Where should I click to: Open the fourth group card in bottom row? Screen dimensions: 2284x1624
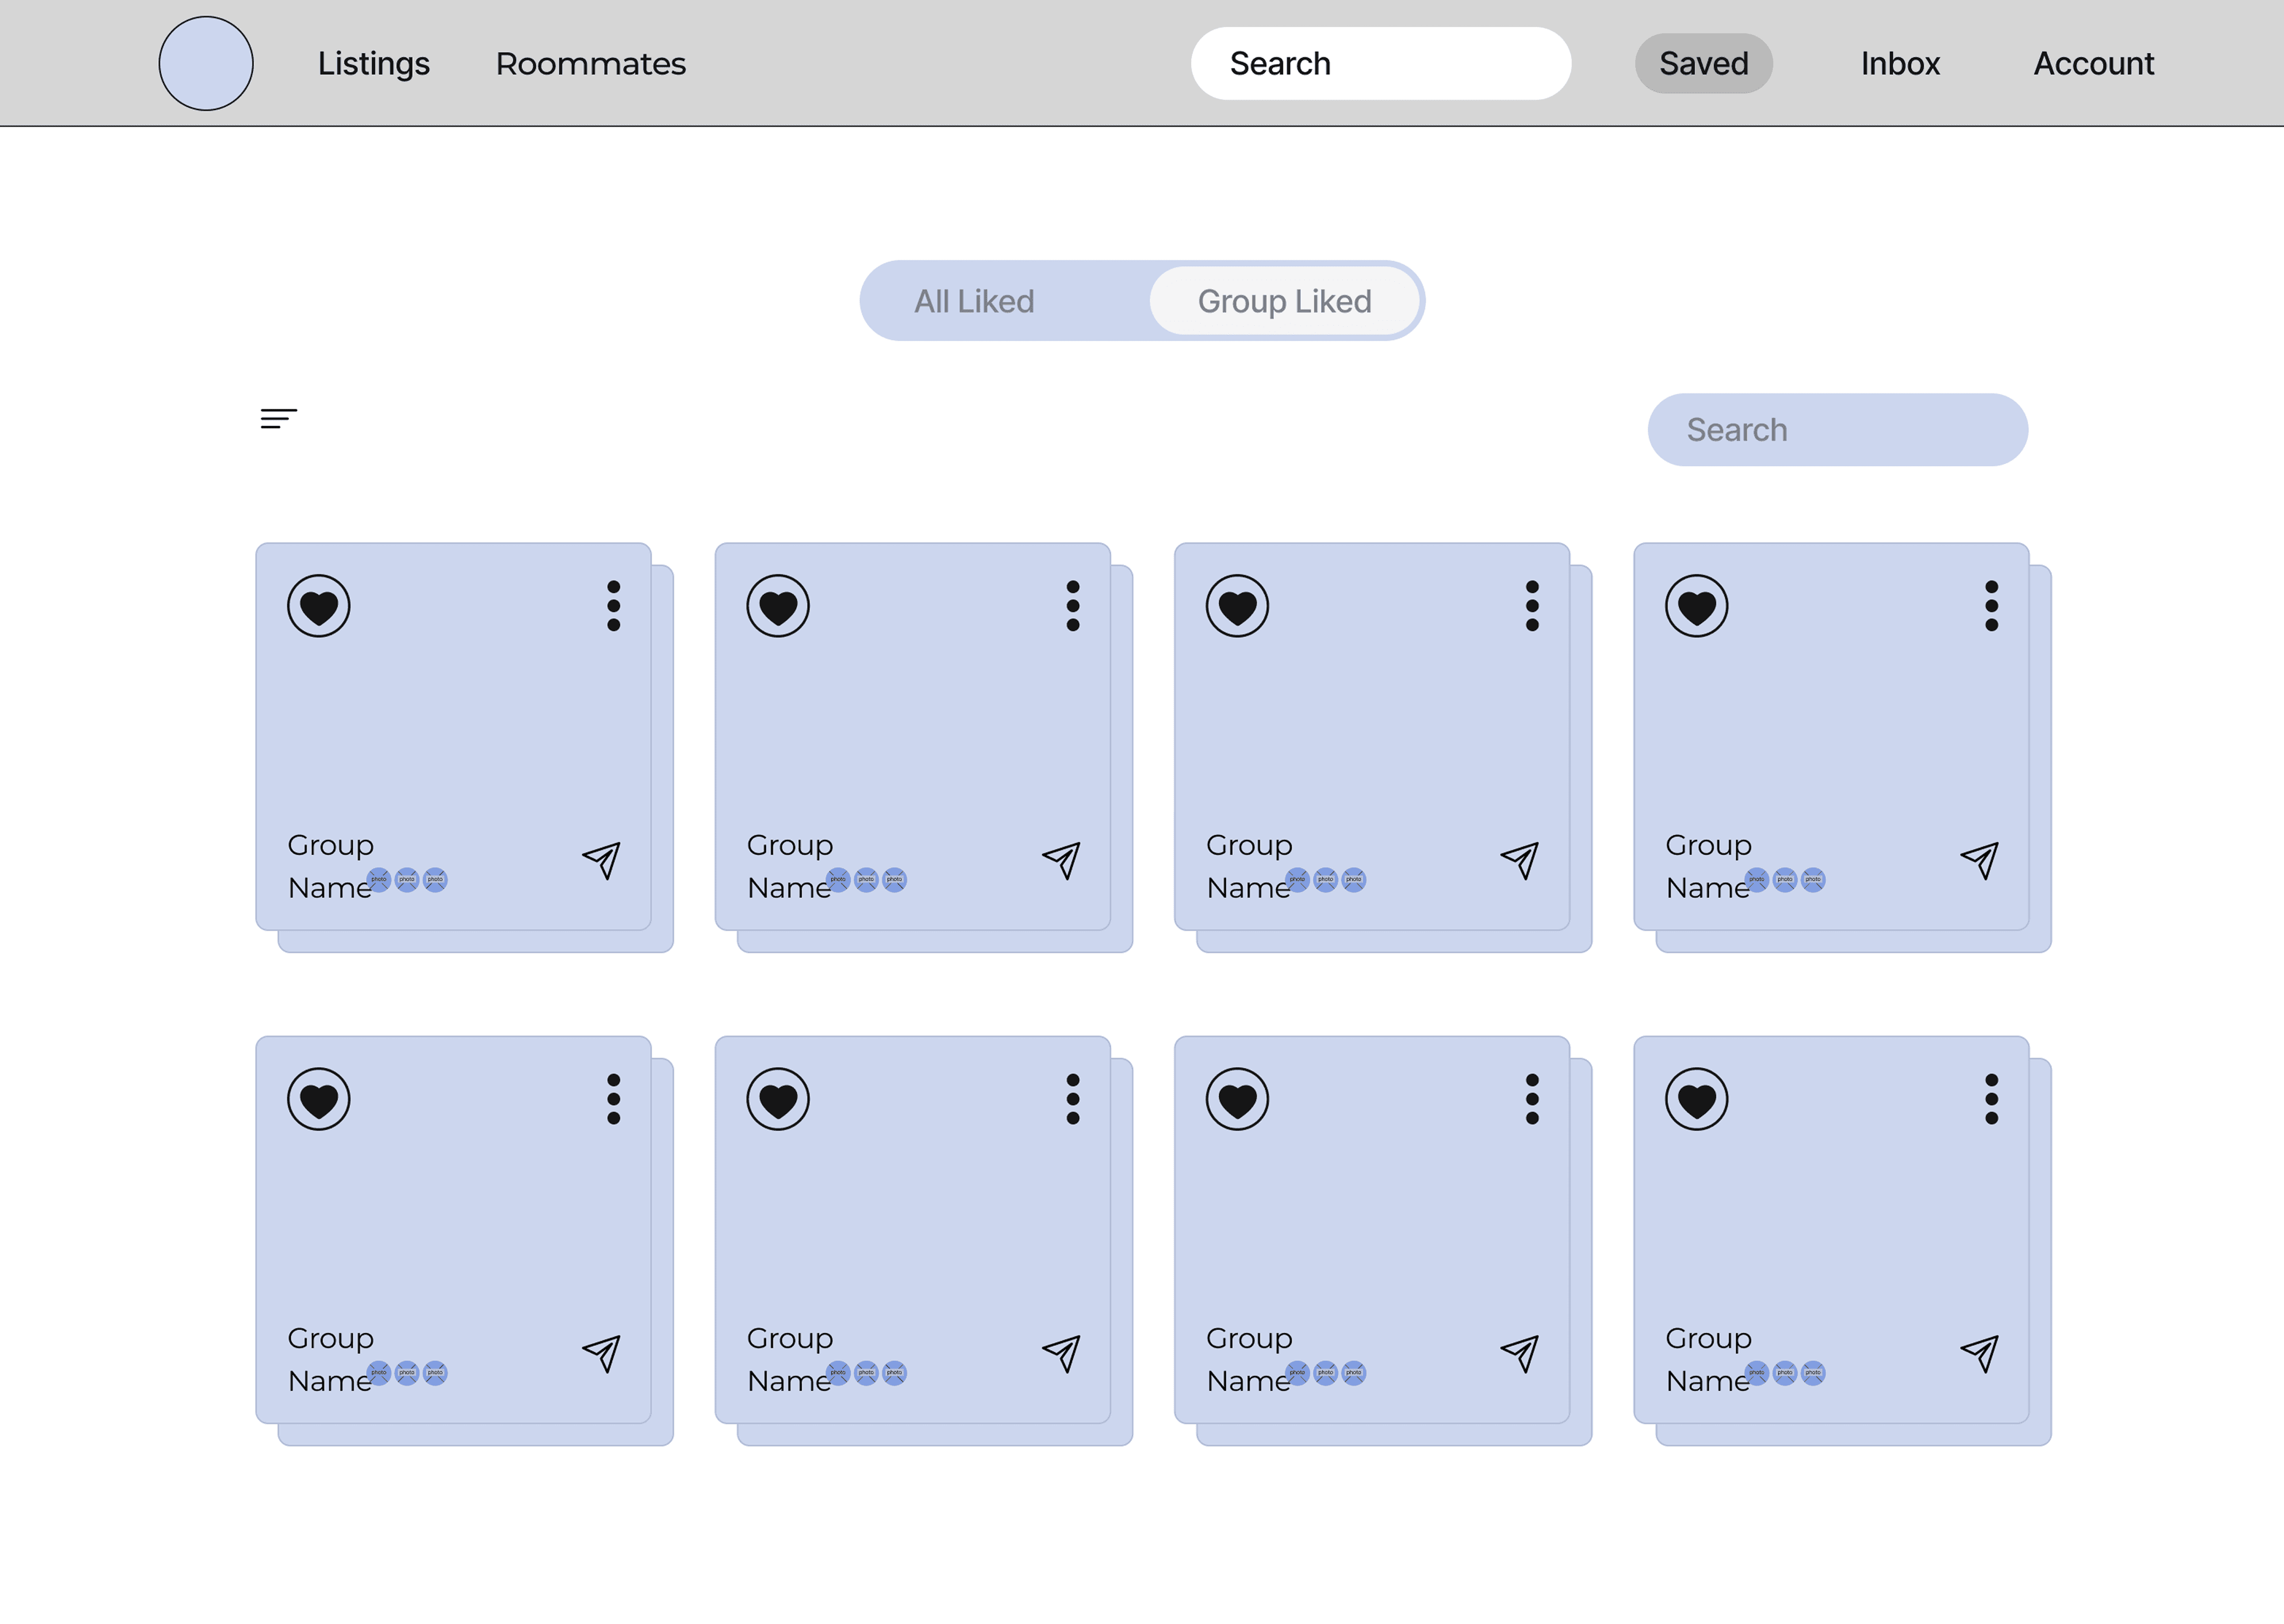[1831, 1230]
